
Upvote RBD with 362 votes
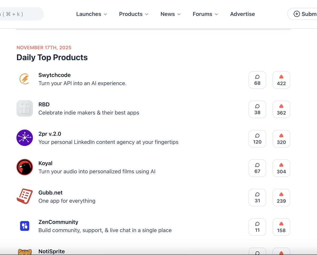coord(281,109)
